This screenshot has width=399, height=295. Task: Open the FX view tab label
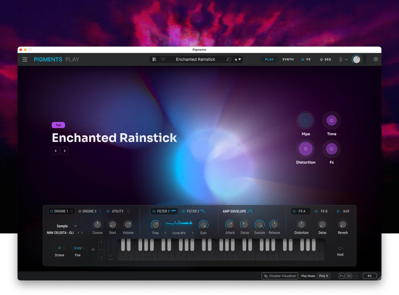pyautogui.click(x=308, y=59)
